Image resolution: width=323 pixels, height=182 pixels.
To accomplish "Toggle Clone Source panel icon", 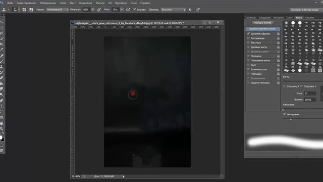I will [31, 10].
